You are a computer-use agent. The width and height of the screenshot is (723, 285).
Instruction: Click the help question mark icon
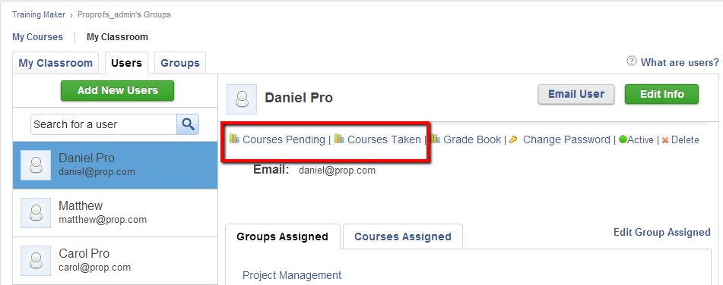[631, 61]
